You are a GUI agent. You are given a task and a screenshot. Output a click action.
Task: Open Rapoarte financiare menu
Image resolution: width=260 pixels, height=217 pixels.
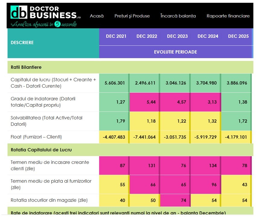[x=228, y=16]
